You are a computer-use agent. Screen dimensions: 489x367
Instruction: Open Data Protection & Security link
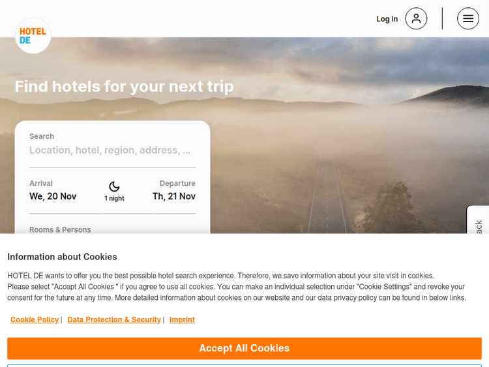click(114, 319)
